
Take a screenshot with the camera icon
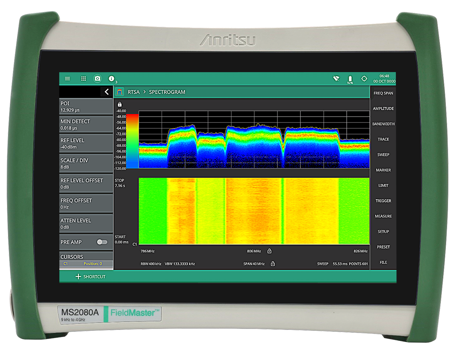tap(98, 78)
